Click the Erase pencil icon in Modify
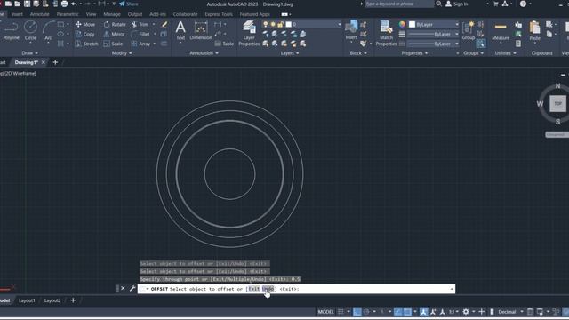Viewport: 569px width, 320px height. [x=164, y=24]
